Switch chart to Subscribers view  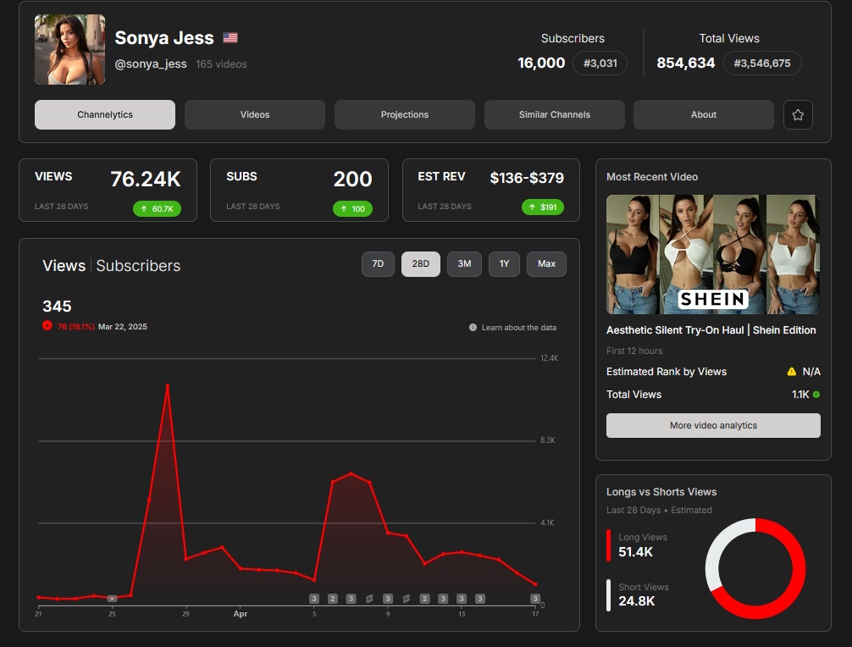point(138,266)
